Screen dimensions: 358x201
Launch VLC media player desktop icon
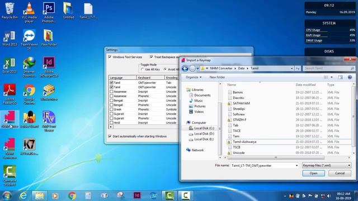(x=29, y=12)
